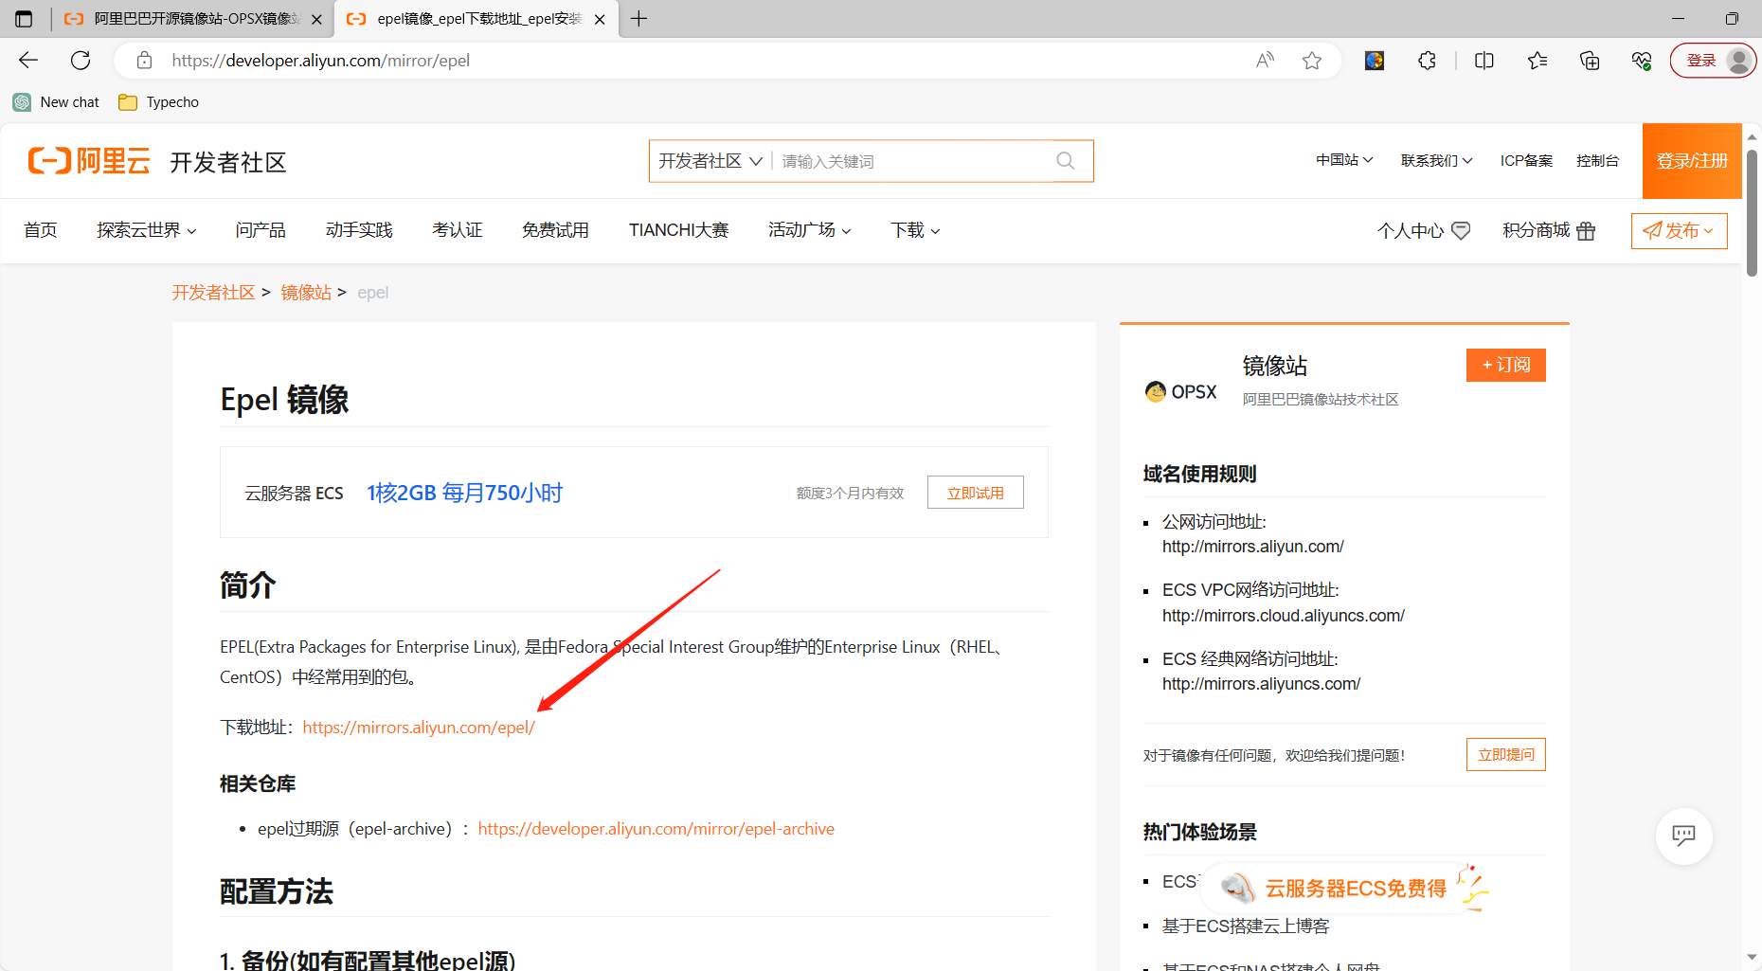Open New chat bookmark

point(56,102)
